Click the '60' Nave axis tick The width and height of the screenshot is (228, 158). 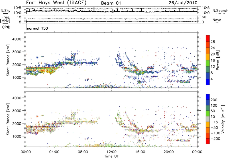pyautogui.click(x=204, y=17)
